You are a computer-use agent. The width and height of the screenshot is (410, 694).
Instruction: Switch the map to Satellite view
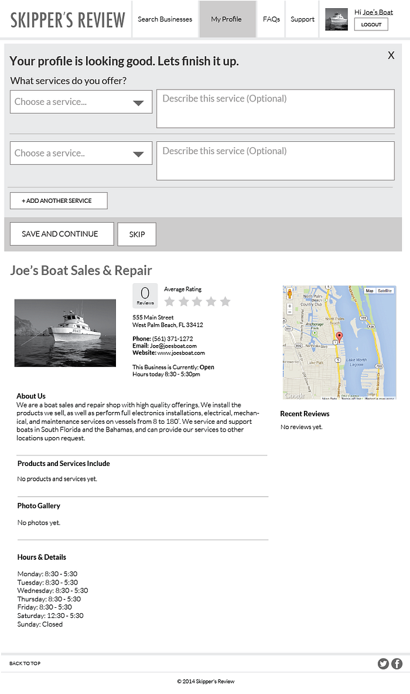385,291
